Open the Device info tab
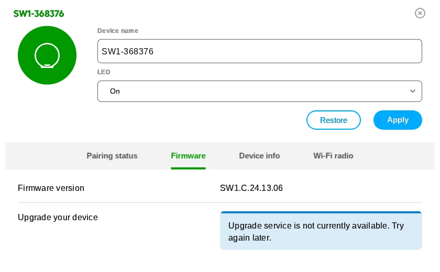The width and height of the screenshot is (440, 272). [259, 156]
